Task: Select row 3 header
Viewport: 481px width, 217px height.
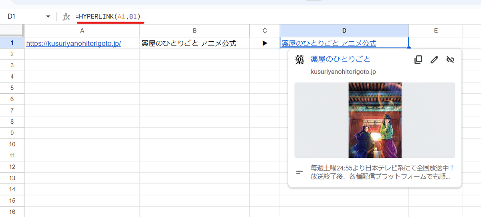Action: [x=12, y=65]
